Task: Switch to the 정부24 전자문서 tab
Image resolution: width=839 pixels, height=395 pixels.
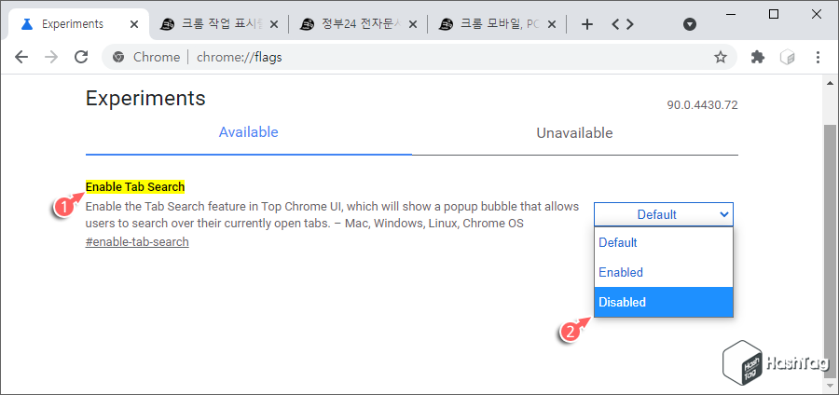Action: pyautogui.click(x=359, y=24)
